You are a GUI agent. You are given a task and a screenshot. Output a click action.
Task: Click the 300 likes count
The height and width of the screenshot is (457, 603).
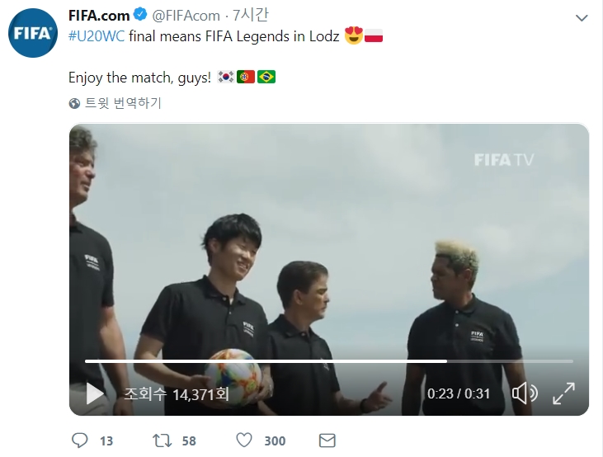275,441
